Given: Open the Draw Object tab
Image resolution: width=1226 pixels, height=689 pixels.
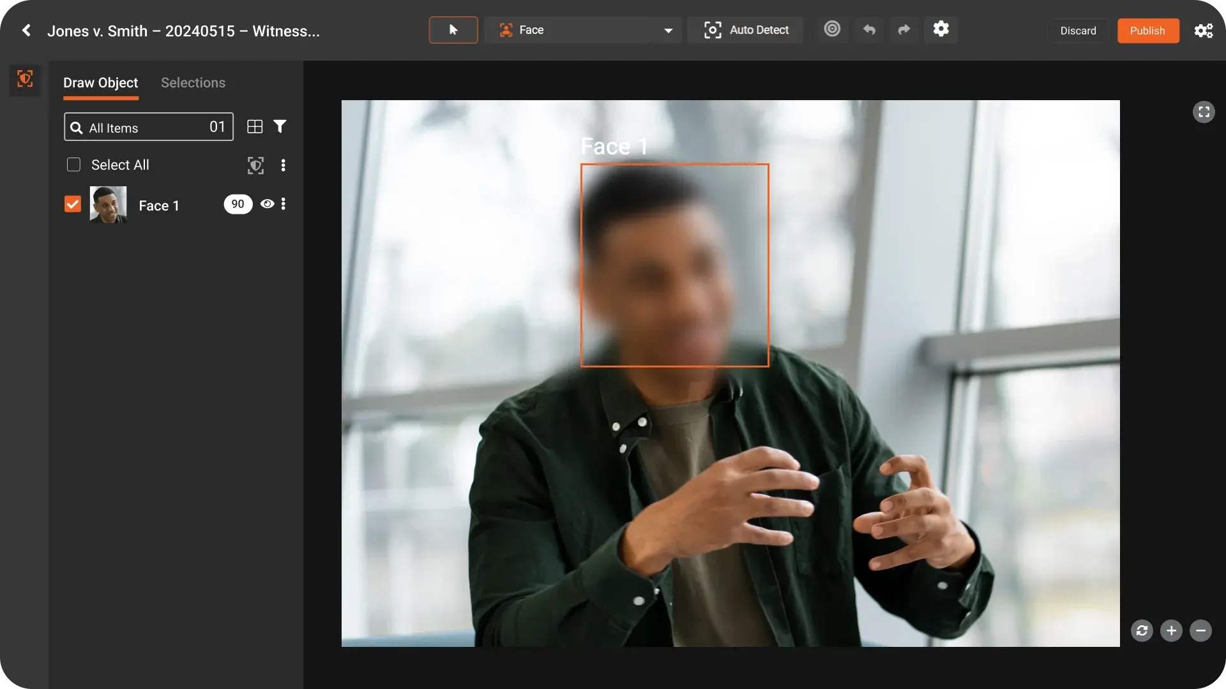Looking at the screenshot, I should click(100, 83).
